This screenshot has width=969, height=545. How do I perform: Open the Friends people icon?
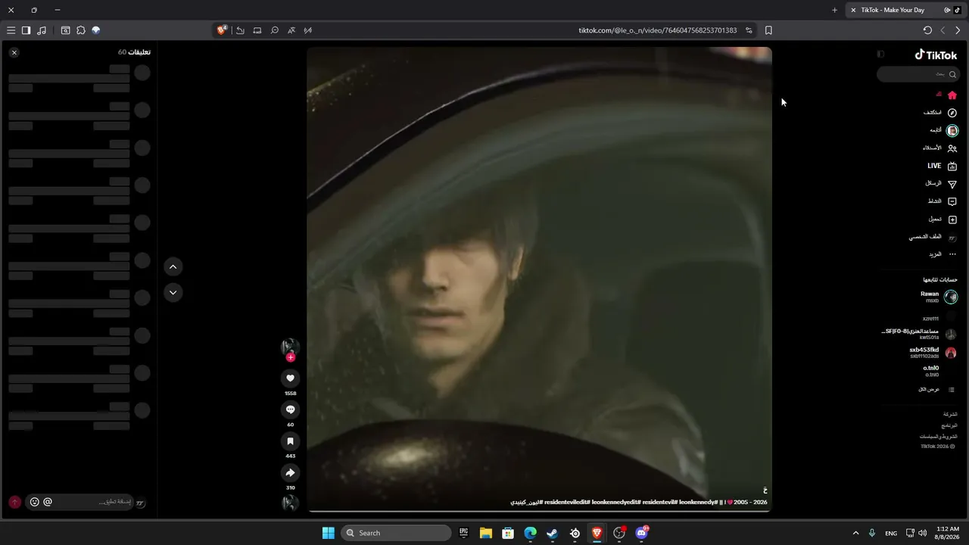952,148
